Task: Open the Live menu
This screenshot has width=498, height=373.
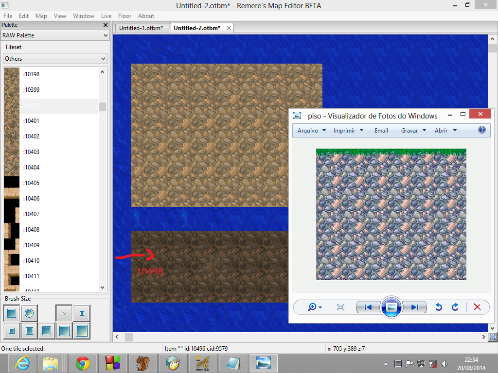Action: [x=106, y=16]
